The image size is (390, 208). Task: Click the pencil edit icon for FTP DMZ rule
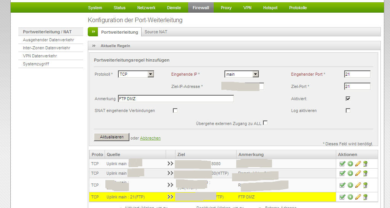click(x=358, y=197)
